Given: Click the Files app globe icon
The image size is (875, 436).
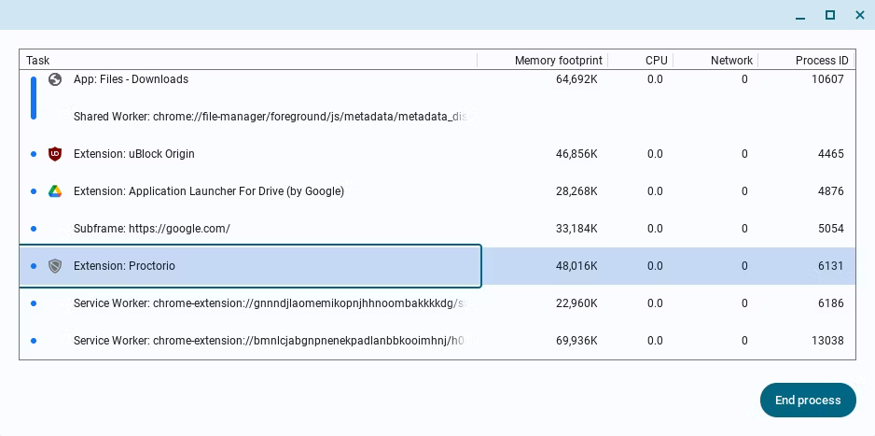Looking at the screenshot, I should 55,79.
